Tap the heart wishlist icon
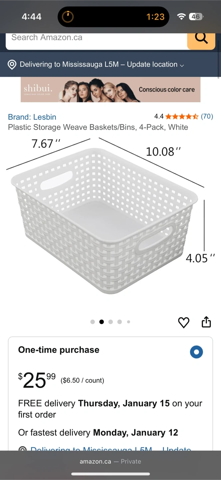 click(x=184, y=322)
